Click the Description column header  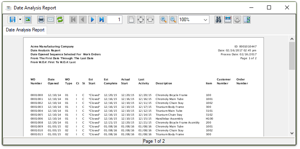(x=164, y=84)
